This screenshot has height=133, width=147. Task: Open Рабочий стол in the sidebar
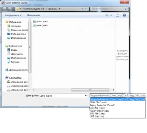[17, 34]
